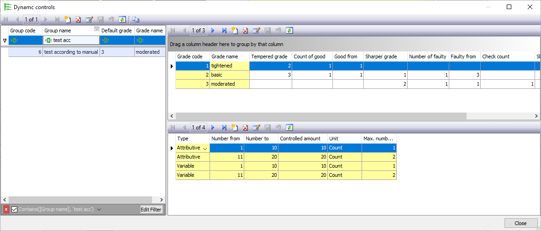The image size is (541, 231).
Task: Add new record in bottom grid toolbar
Action: pos(235,128)
